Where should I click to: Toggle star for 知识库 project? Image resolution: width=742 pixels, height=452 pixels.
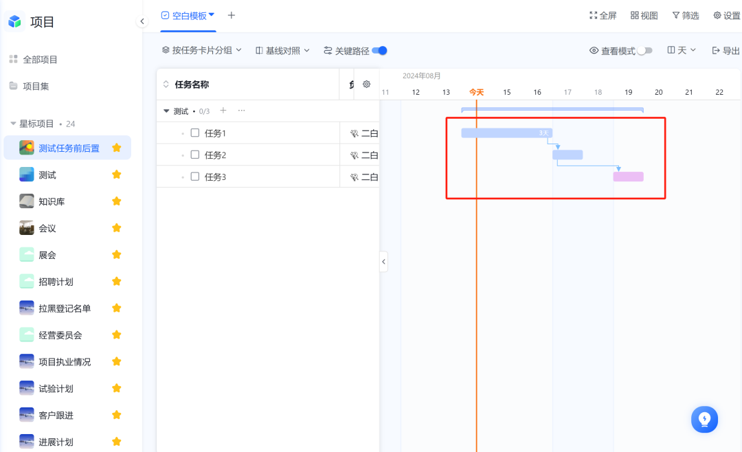coord(116,202)
